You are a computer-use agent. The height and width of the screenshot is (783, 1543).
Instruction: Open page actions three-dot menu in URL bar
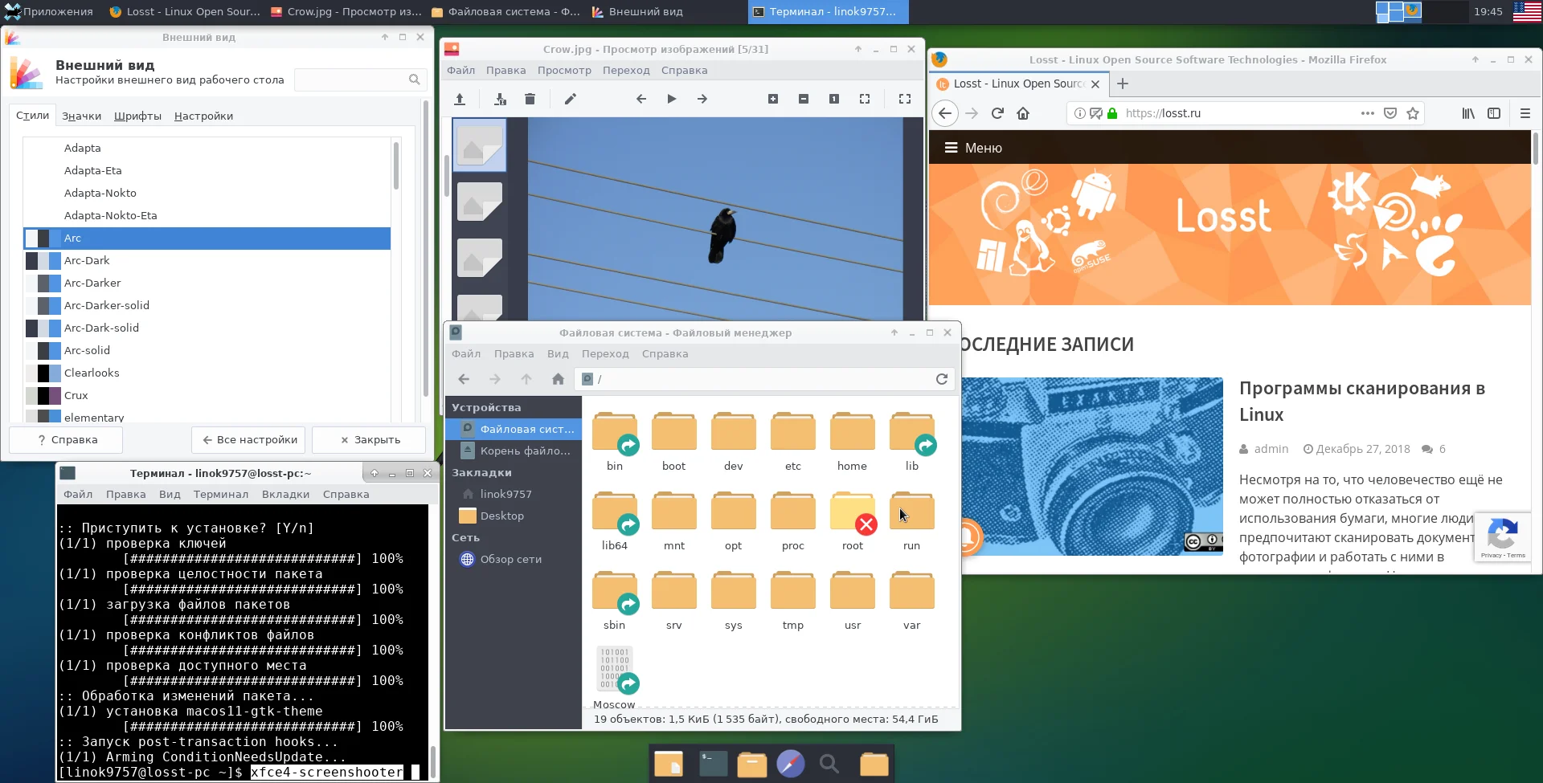[1367, 113]
